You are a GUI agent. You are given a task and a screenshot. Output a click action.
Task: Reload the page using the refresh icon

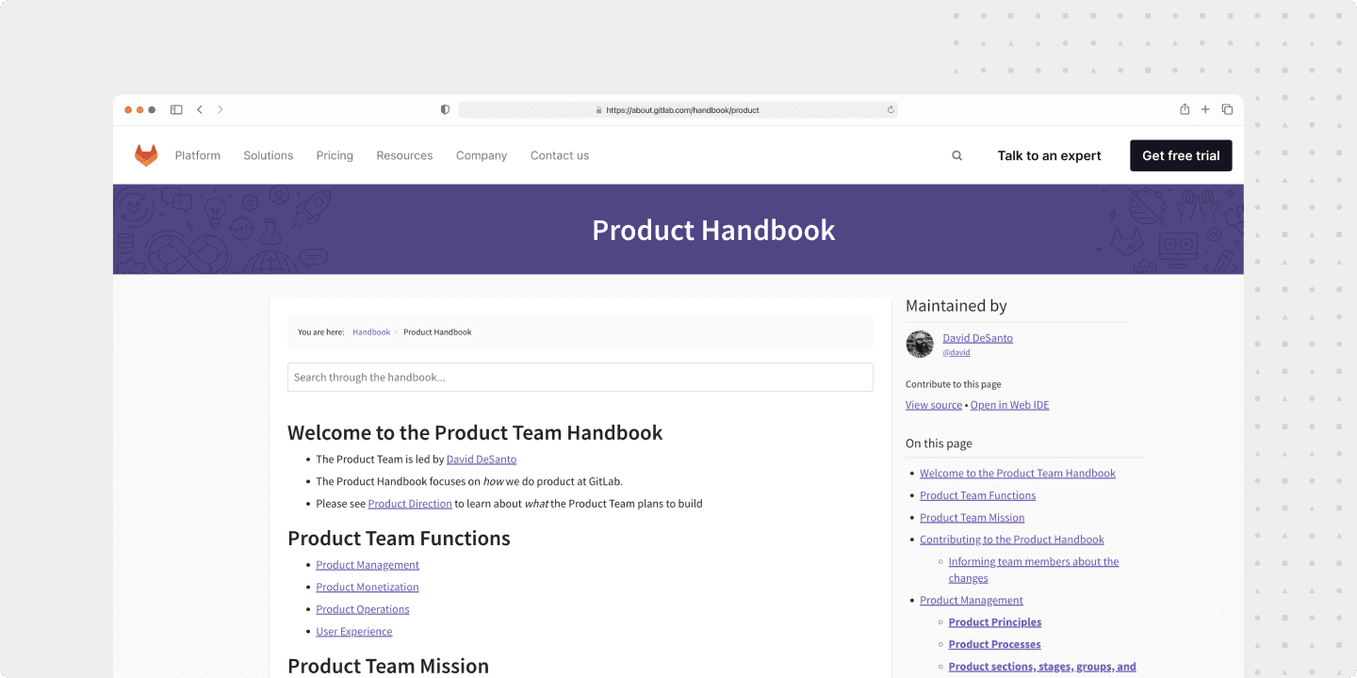tap(891, 110)
